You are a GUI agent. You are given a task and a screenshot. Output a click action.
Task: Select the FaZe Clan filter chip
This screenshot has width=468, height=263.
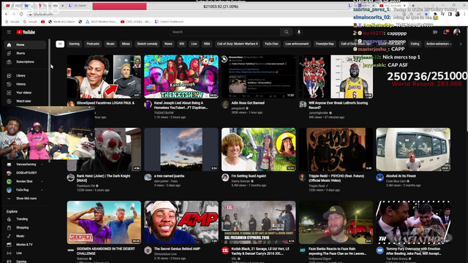click(x=271, y=44)
